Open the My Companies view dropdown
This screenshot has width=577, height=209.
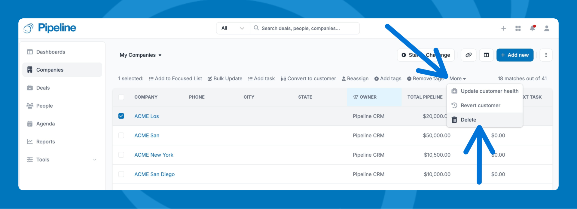pyautogui.click(x=141, y=55)
